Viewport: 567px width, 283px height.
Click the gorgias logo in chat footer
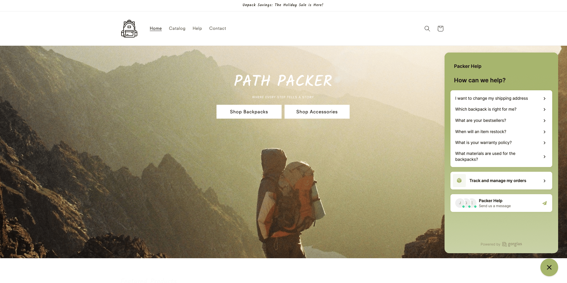coord(512,244)
